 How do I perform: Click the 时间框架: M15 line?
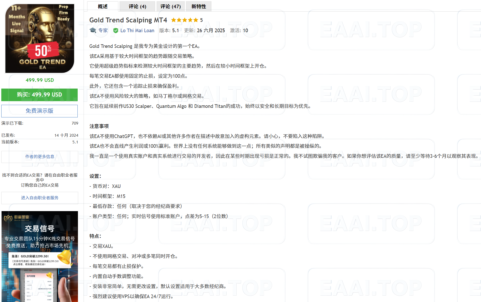click(107, 196)
